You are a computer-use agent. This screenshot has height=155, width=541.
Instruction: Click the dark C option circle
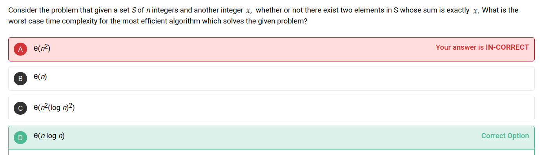[x=20, y=108]
